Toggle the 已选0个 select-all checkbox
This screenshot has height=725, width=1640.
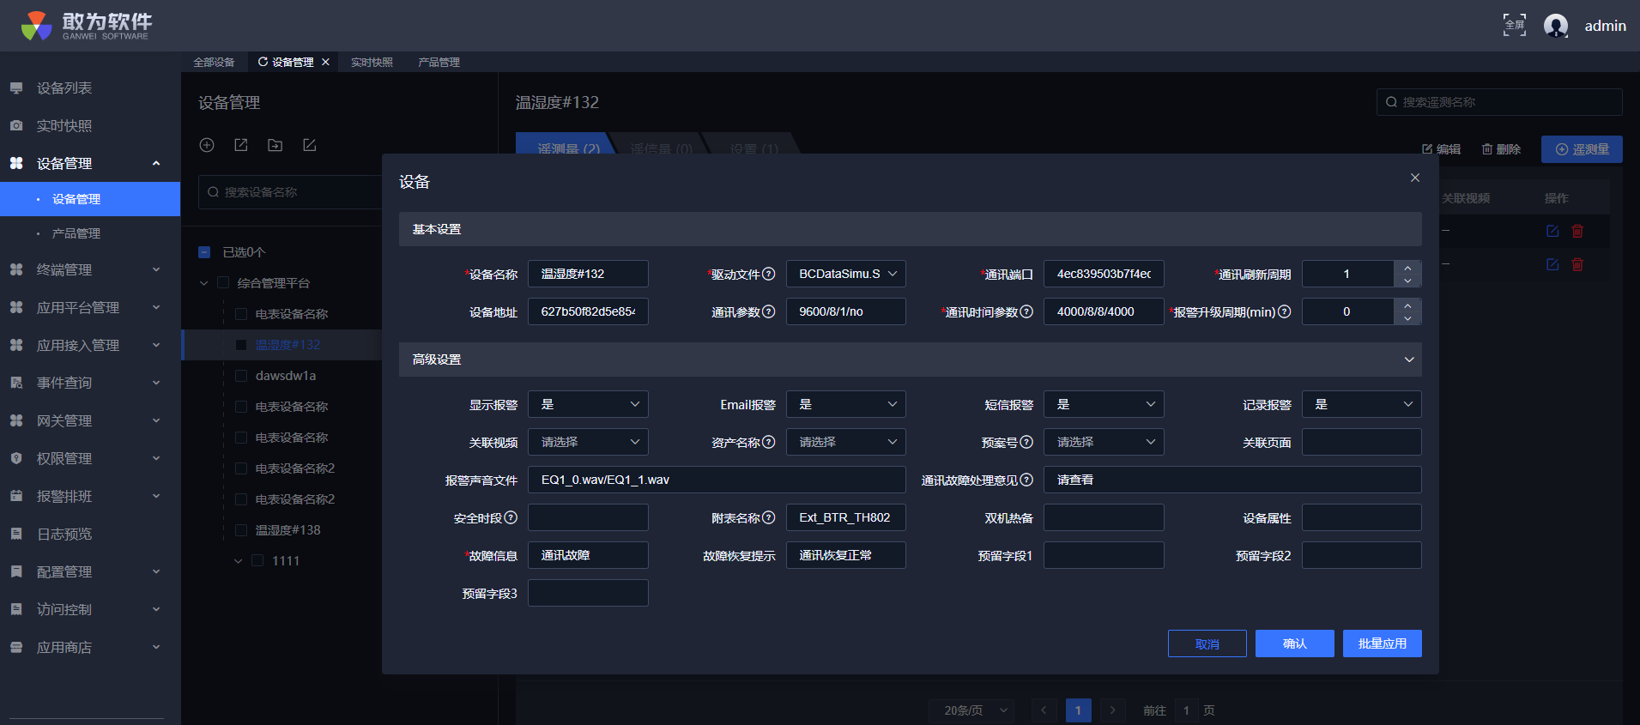click(x=204, y=252)
